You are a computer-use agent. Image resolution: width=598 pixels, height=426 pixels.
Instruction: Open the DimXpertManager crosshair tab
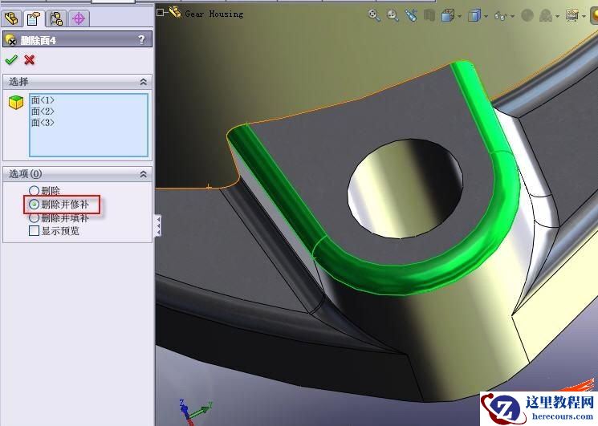[x=79, y=18]
